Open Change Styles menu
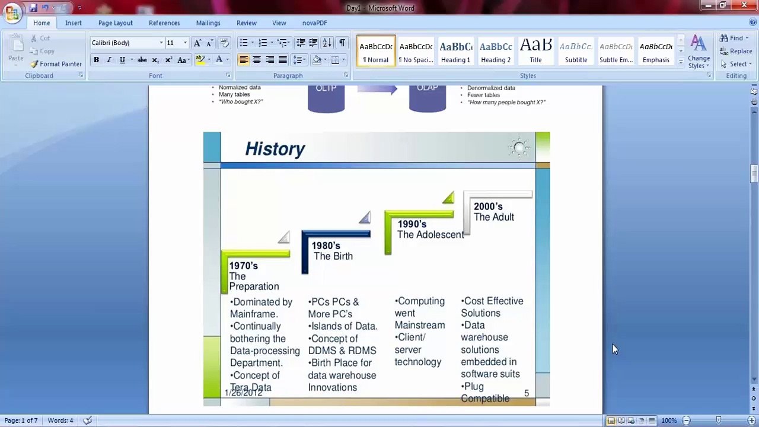This screenshot has width=759, height=427. (699, 52)
